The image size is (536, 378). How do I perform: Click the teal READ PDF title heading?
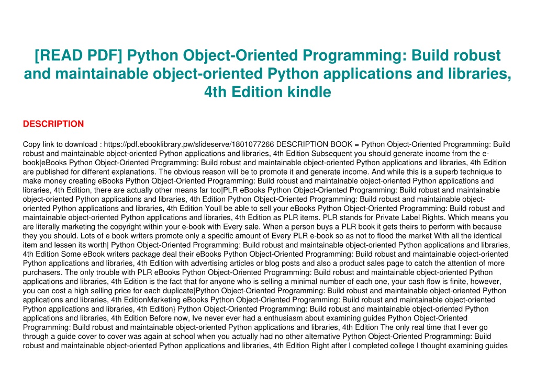(267, 73)
